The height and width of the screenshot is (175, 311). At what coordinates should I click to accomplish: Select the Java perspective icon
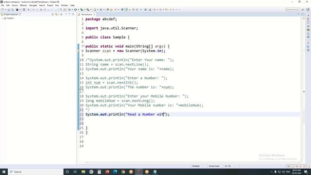(x=308, y=10)
